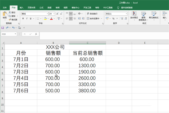
Task: Apply cell borders icon
Action: 38,18
